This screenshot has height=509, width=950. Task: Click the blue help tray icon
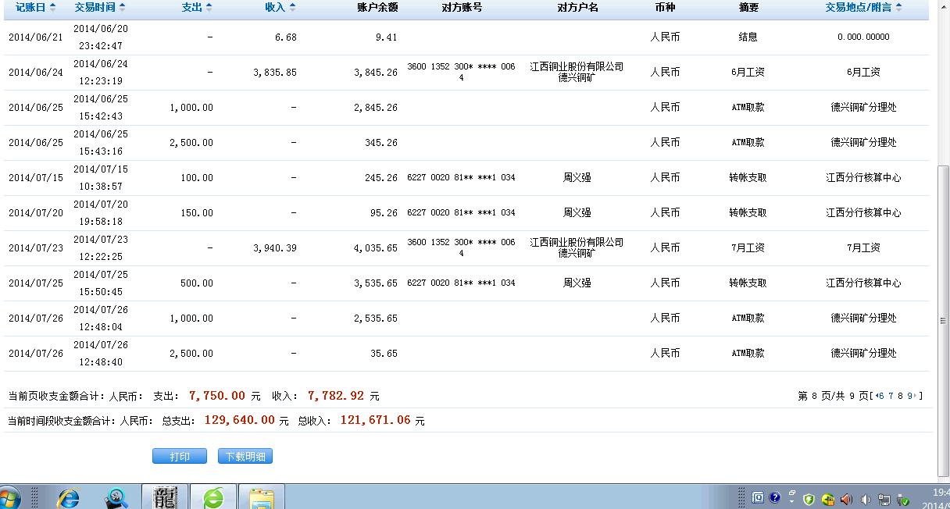pos(774,497)
